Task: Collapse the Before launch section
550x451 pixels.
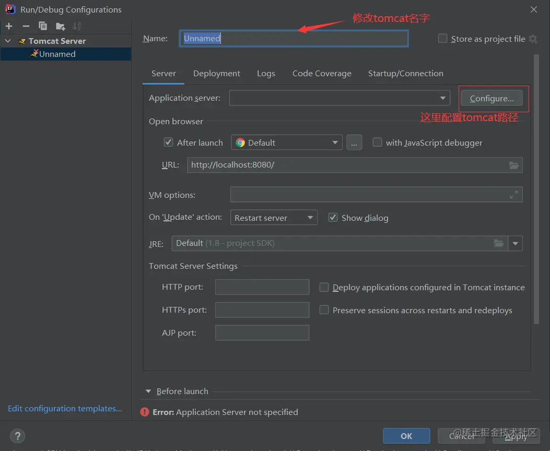Action: click(148, 391)
